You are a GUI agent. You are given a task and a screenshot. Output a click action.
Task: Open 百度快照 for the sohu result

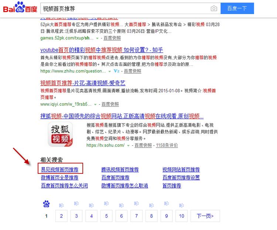[x=143, y=145]
